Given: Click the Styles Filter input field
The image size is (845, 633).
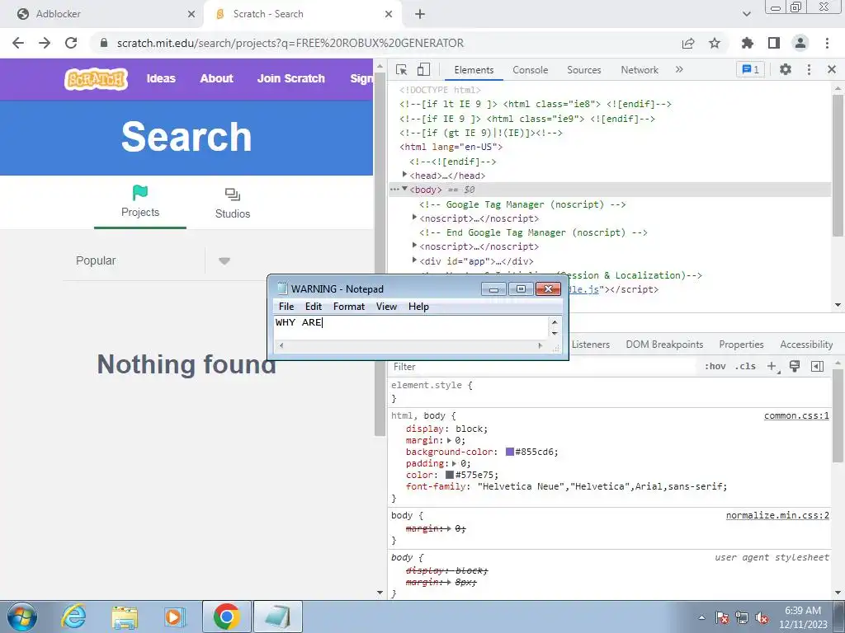Looking at the screenshot, I should coord(545,367).
